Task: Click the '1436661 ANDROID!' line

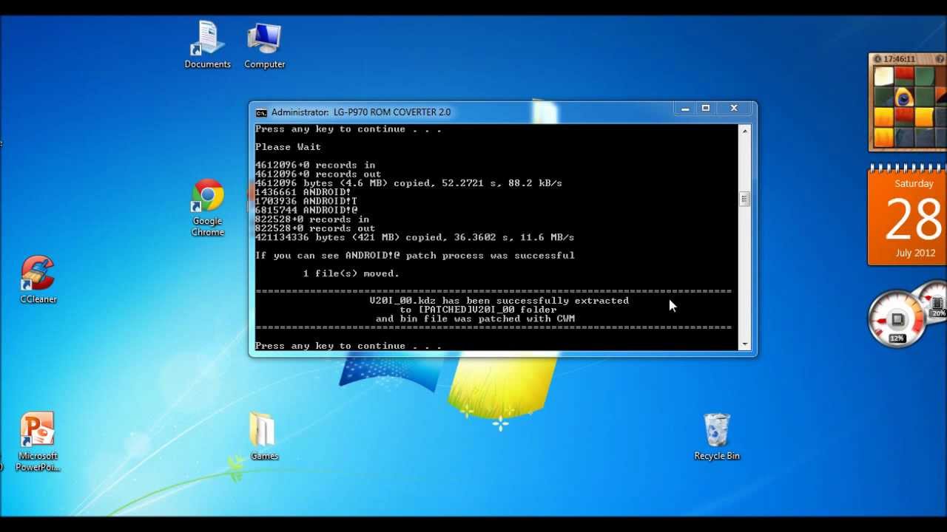Action: click(303, 192)
